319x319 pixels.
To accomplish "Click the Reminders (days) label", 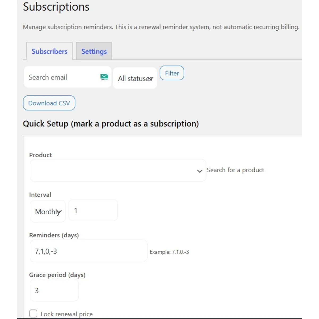I will tap(54, 235).
